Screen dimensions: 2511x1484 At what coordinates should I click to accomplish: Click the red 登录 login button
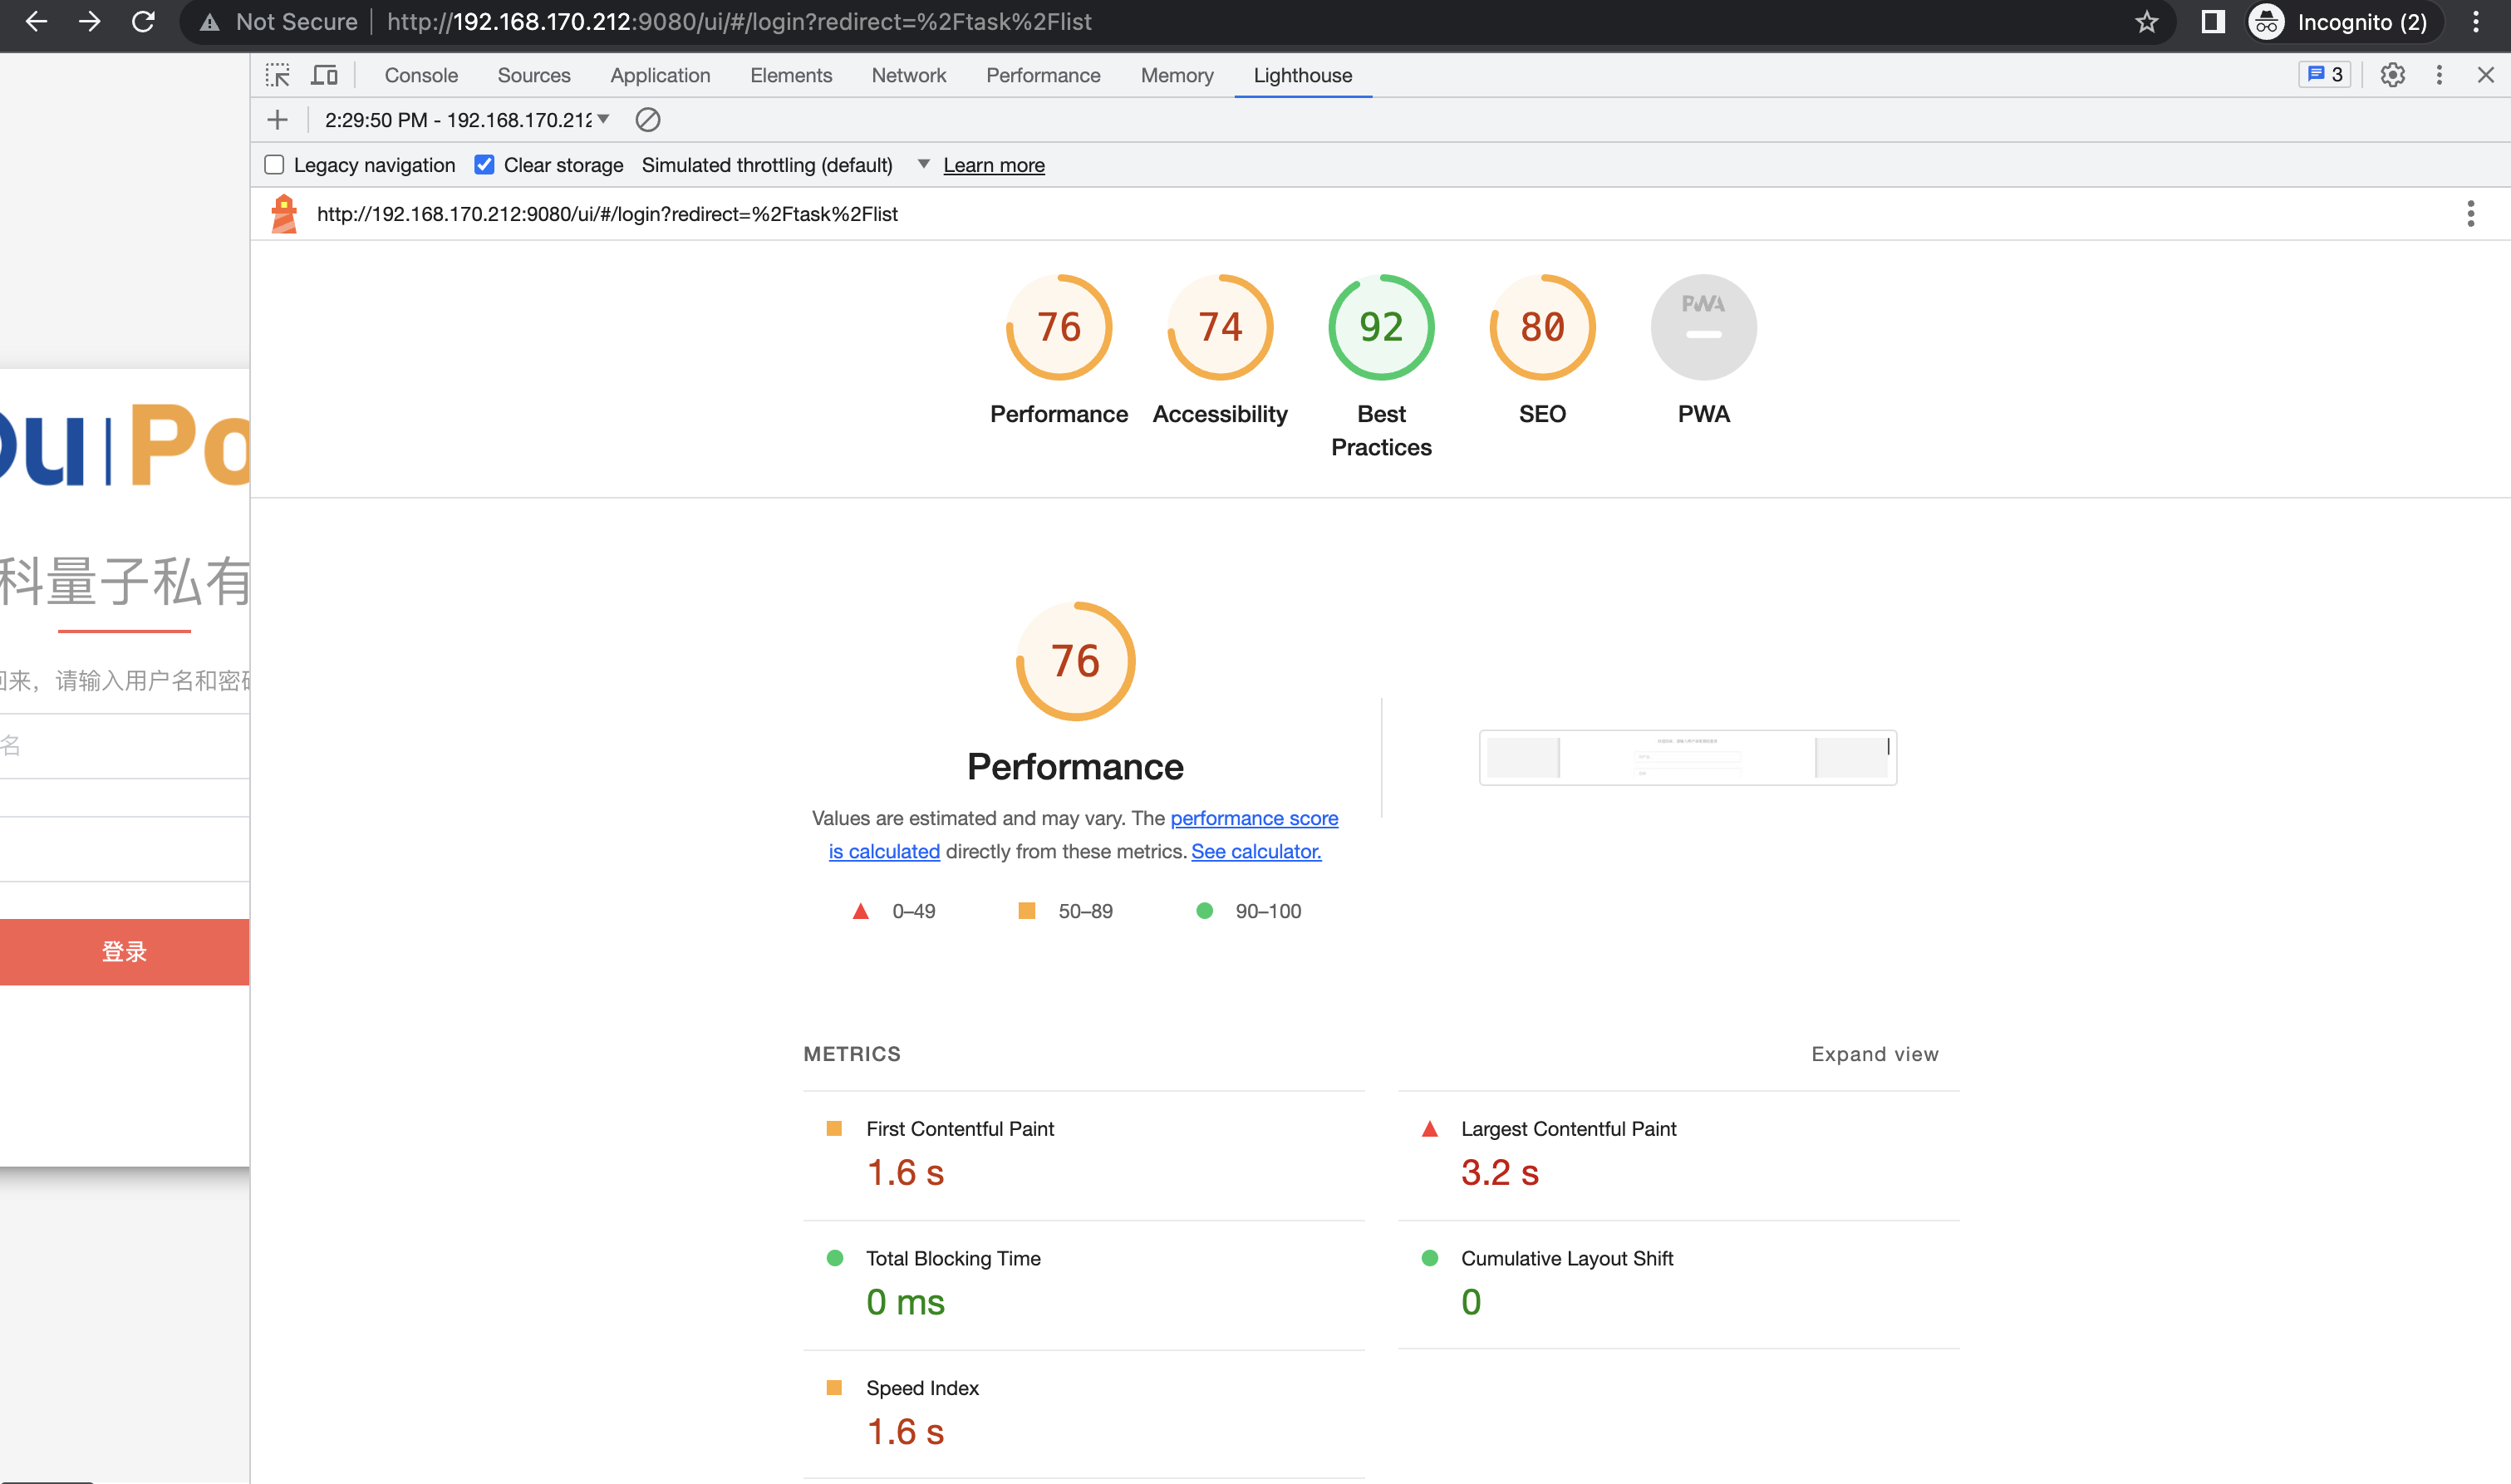click(x=124, y=952)
